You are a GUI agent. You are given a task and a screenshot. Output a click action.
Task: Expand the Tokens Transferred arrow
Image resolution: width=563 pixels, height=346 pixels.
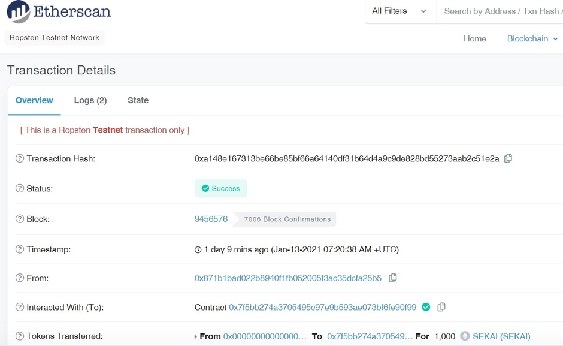196,337
